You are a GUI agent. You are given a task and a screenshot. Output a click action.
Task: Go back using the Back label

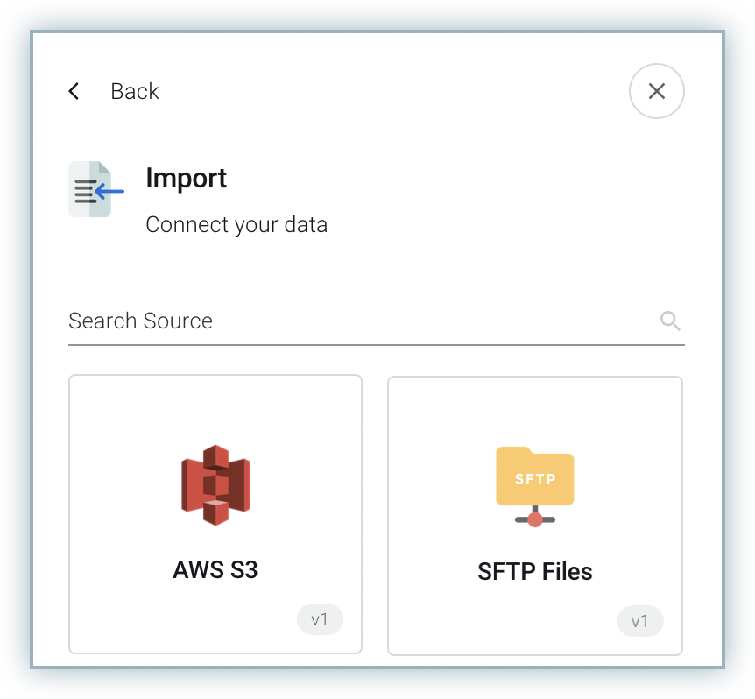[x=135, y=91]
